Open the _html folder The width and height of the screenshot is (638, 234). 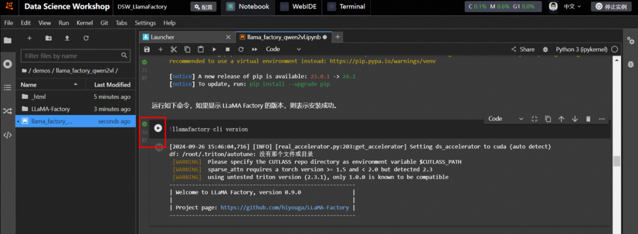pos(76,97)
